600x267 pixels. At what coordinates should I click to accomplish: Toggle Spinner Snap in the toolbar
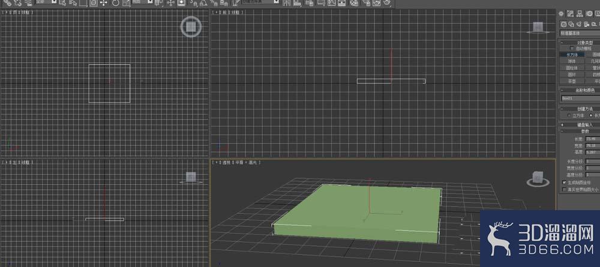(x=224, y=3)
